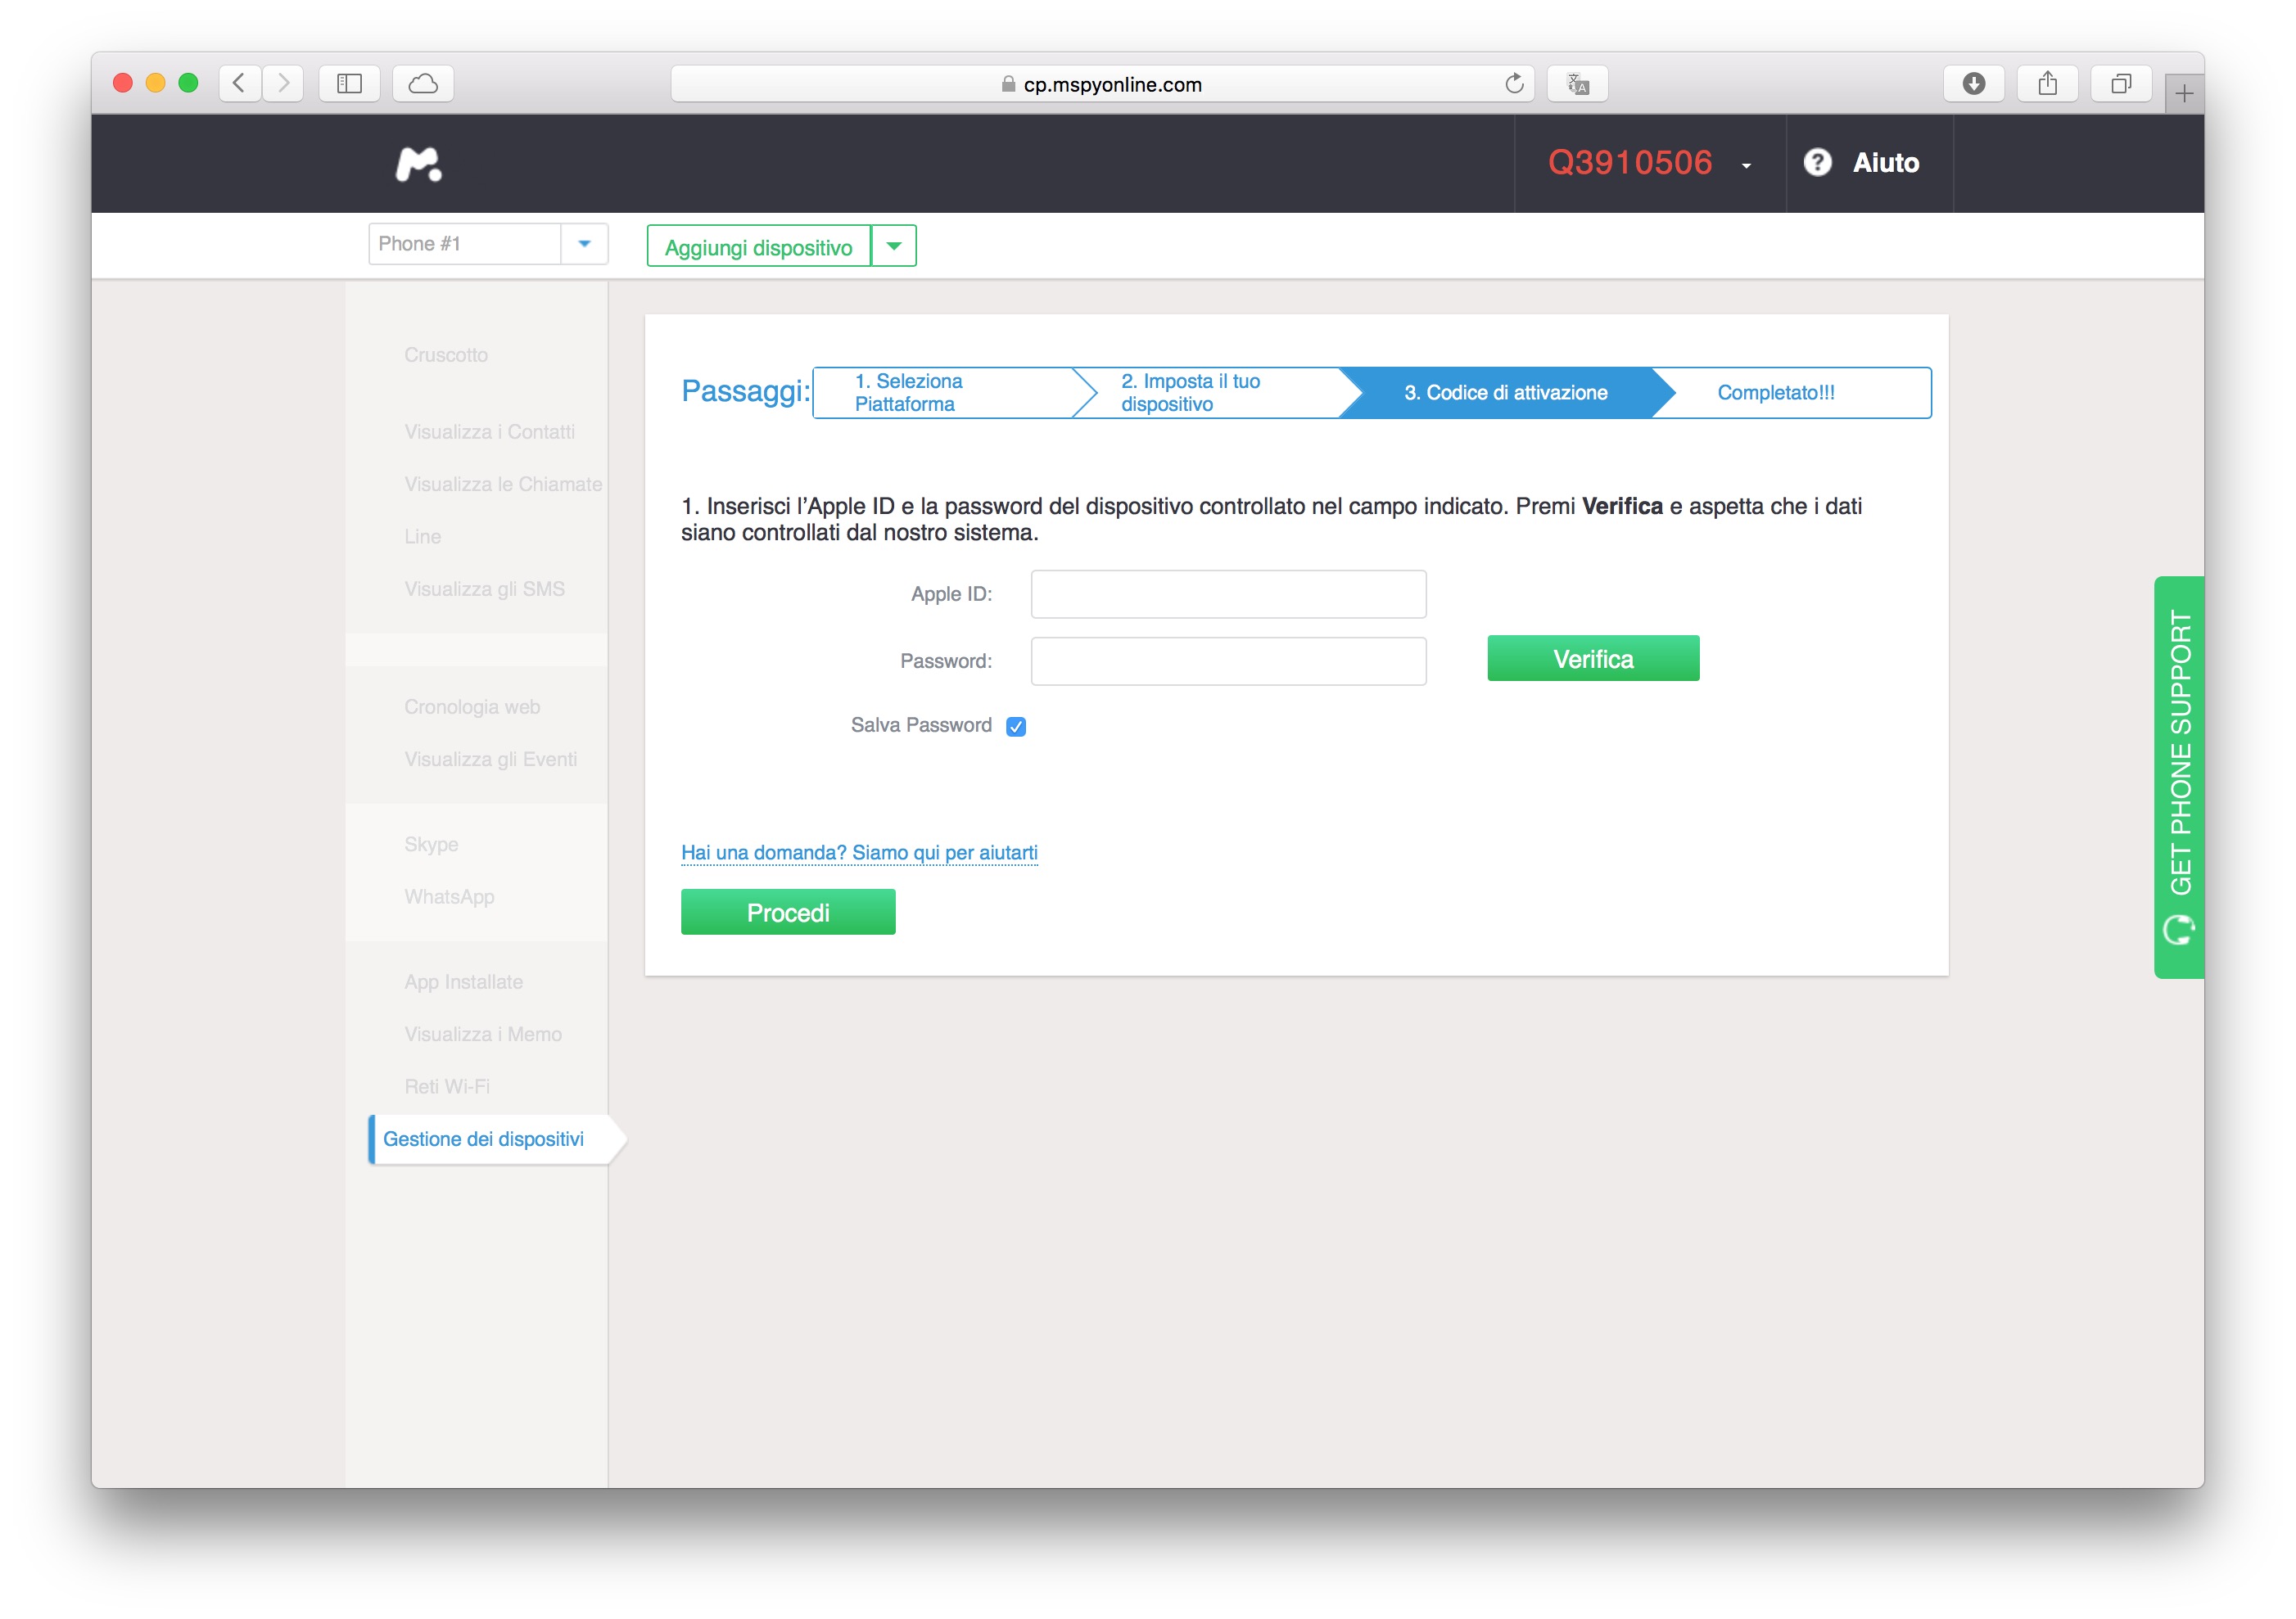Click the translate page icon
The height and width of the screenshot is (1619, 2296).
[1577, 84]
